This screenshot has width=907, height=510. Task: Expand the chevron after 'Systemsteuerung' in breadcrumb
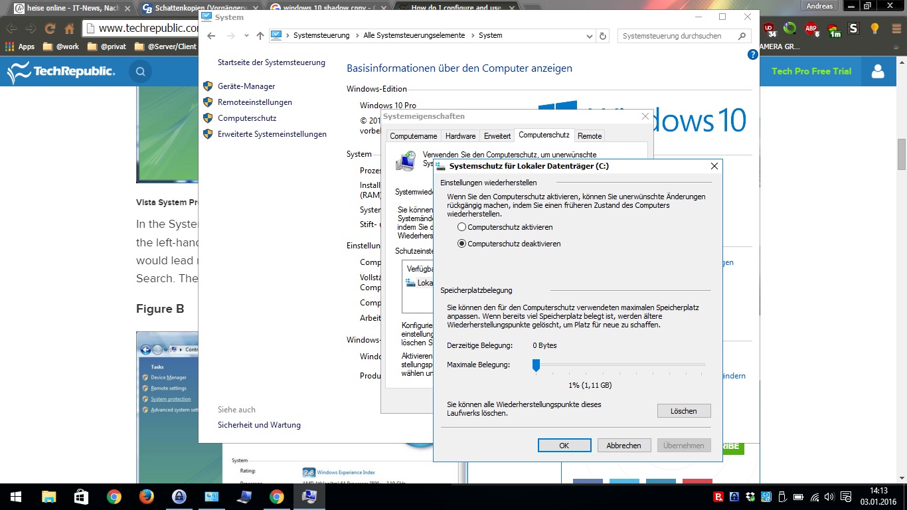coord(357,36)
